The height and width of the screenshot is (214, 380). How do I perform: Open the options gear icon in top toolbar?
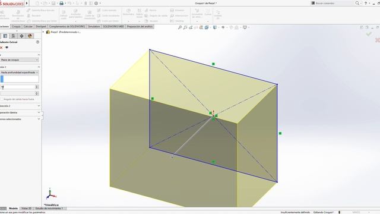pos(96,3)
